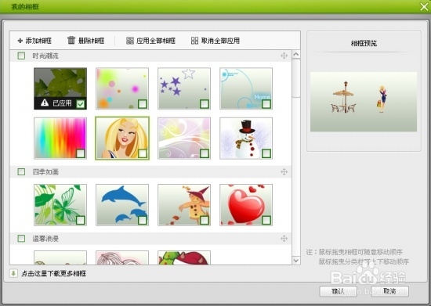Check the scarecrow frame checkbox

(x=205, y=220)
